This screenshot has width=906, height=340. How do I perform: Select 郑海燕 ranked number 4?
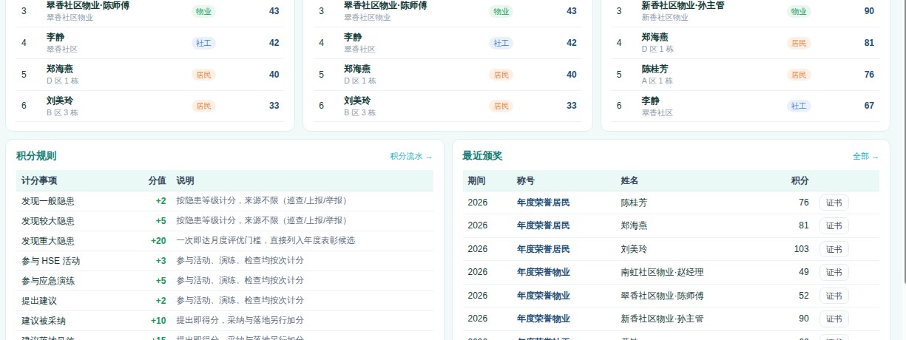pos(746,43)
